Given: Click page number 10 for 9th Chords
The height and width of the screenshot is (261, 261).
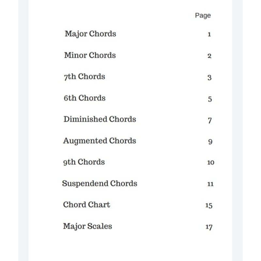Looking at the screenshot, I should [x=210, y=162].
